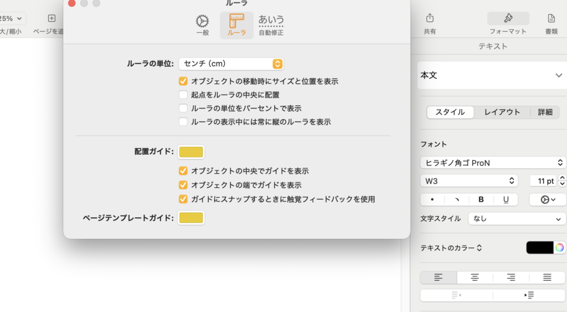Open the ヒラギノ角ゴ ProN font dropdown
The height and width of the screenshot is (312, 567).
(x=492, y=163)
